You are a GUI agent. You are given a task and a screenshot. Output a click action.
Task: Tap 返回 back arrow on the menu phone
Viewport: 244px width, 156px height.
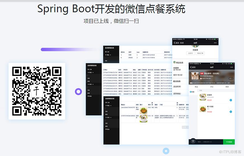click(193, 67)
